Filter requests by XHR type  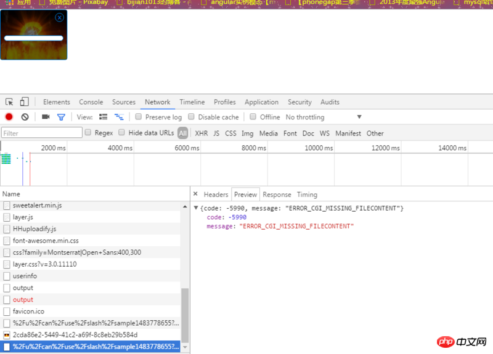click(x=201, y=133)
